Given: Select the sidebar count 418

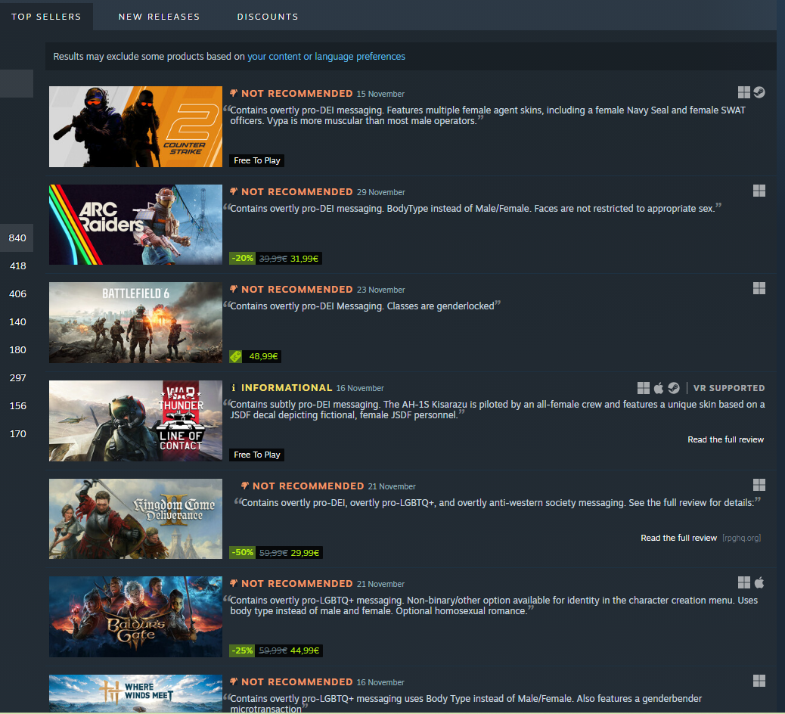Looking at the screenshot, I should click(17, 266).
